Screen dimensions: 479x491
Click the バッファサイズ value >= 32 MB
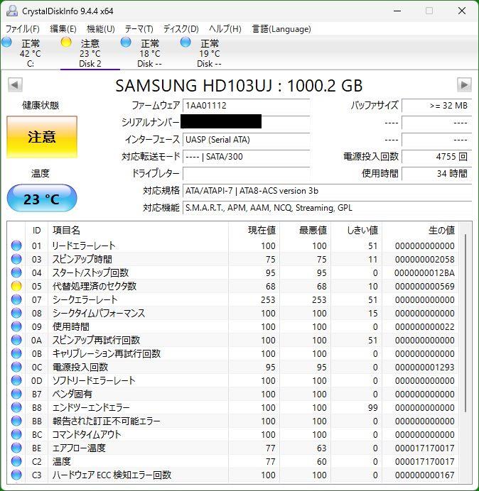[x=436, y=106]
